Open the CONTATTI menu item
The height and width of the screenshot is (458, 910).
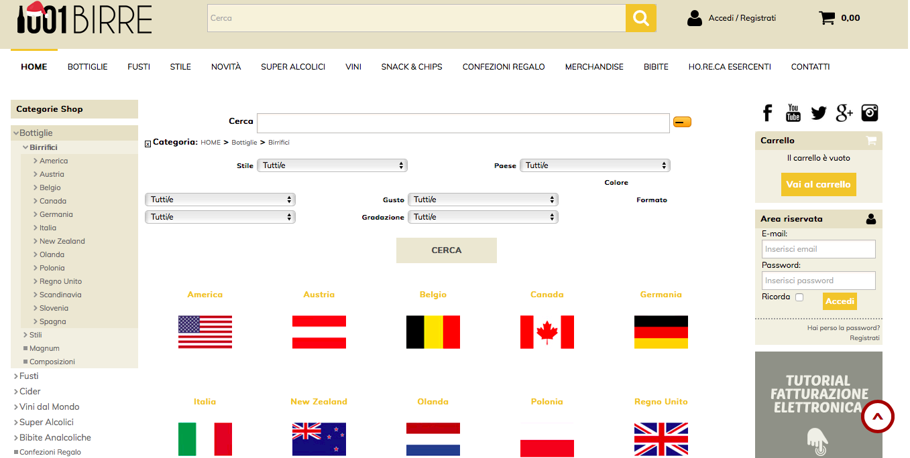[811, 67]
